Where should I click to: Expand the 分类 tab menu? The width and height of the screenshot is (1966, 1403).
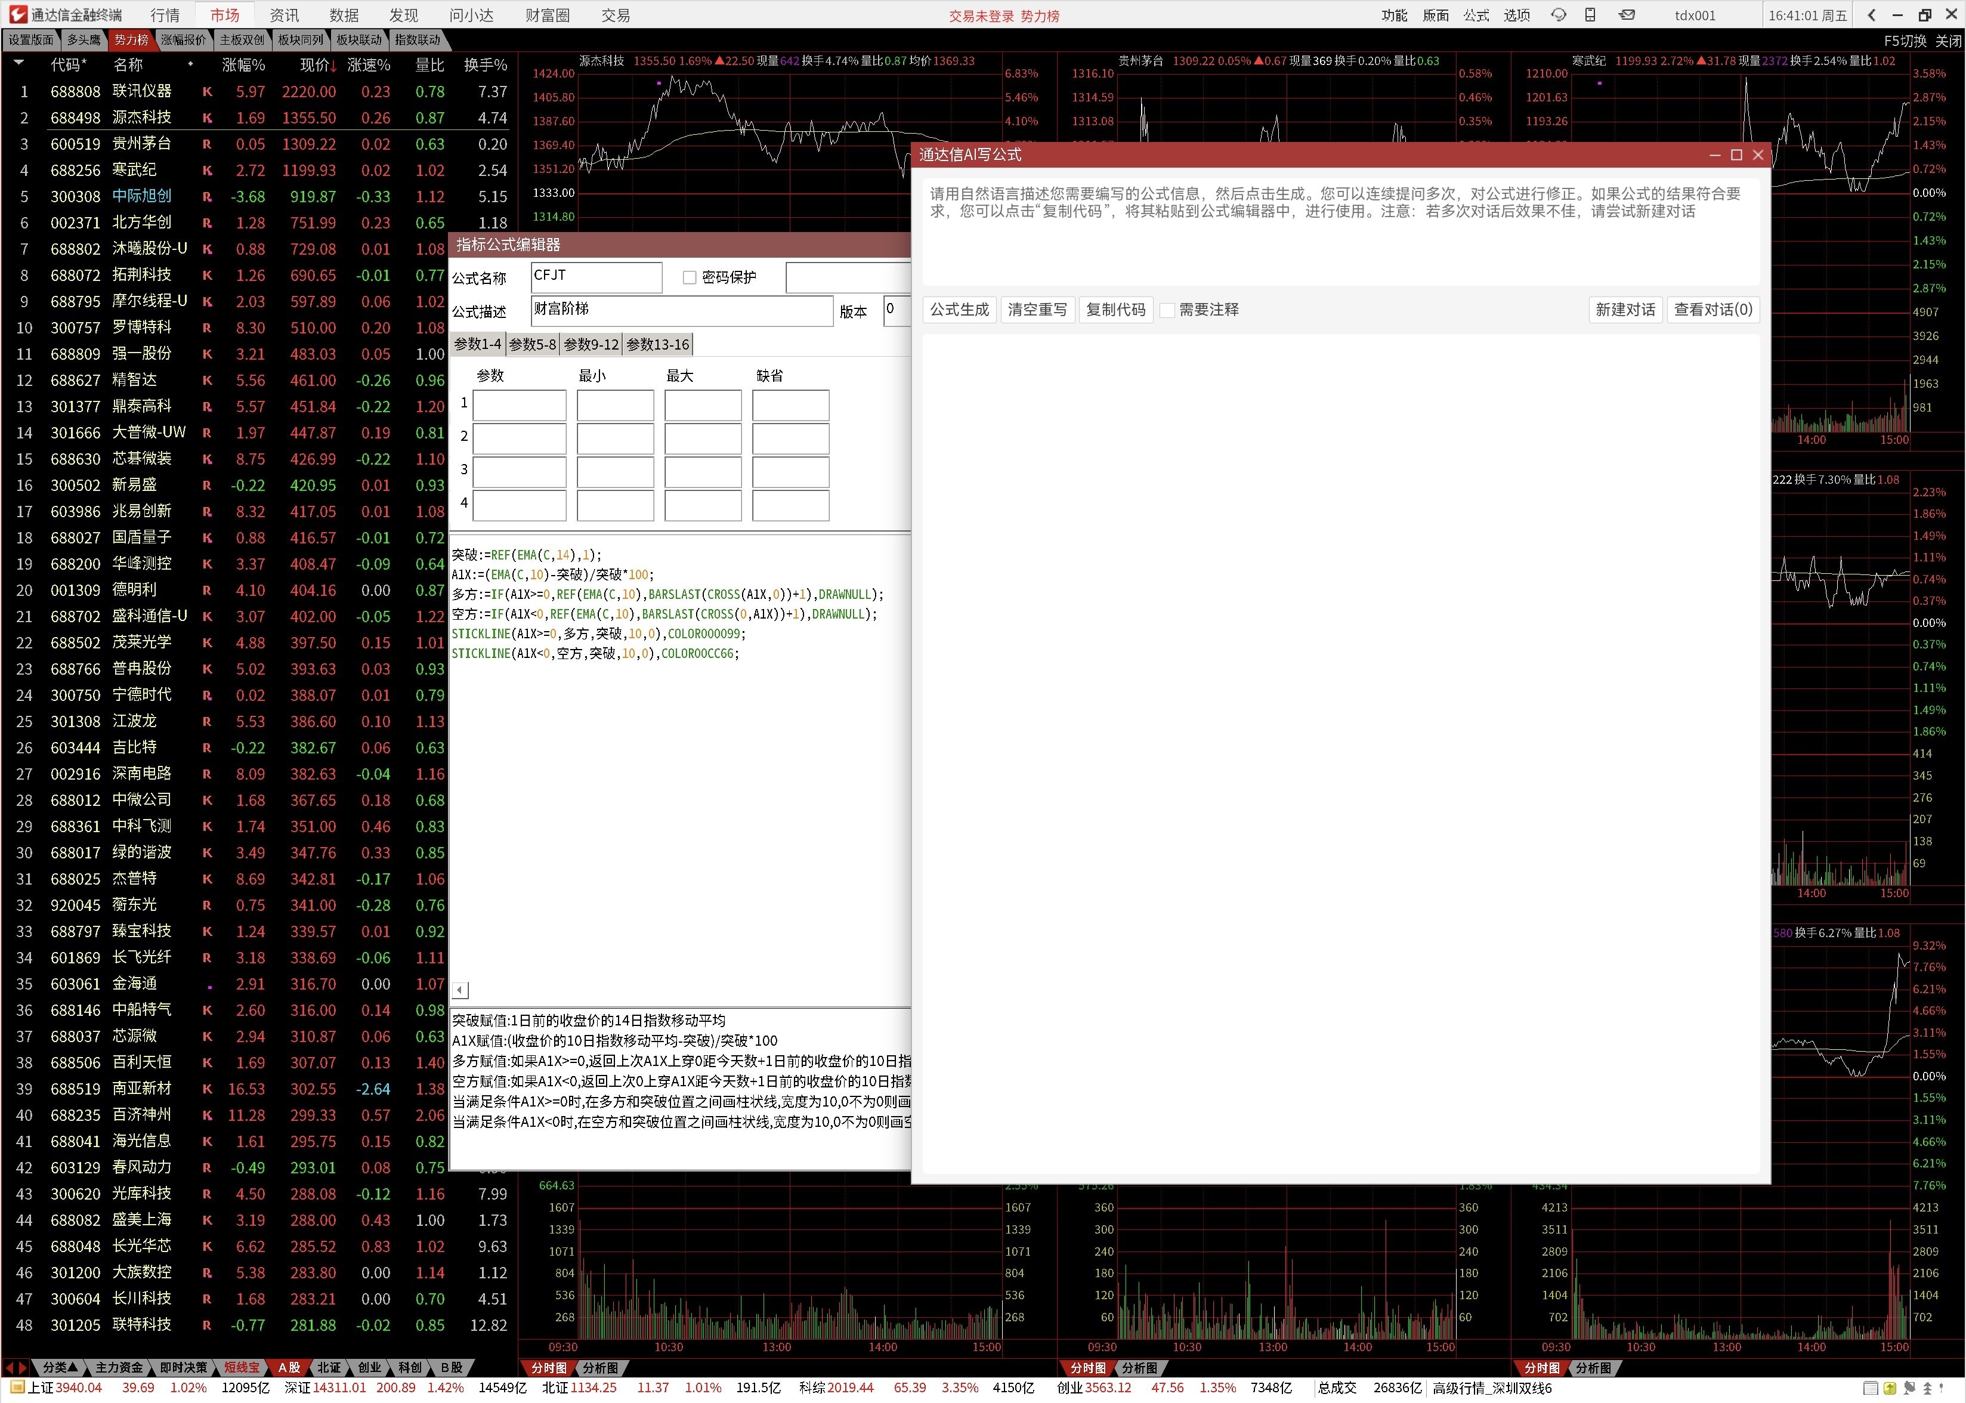click(x=60, y=1368)
